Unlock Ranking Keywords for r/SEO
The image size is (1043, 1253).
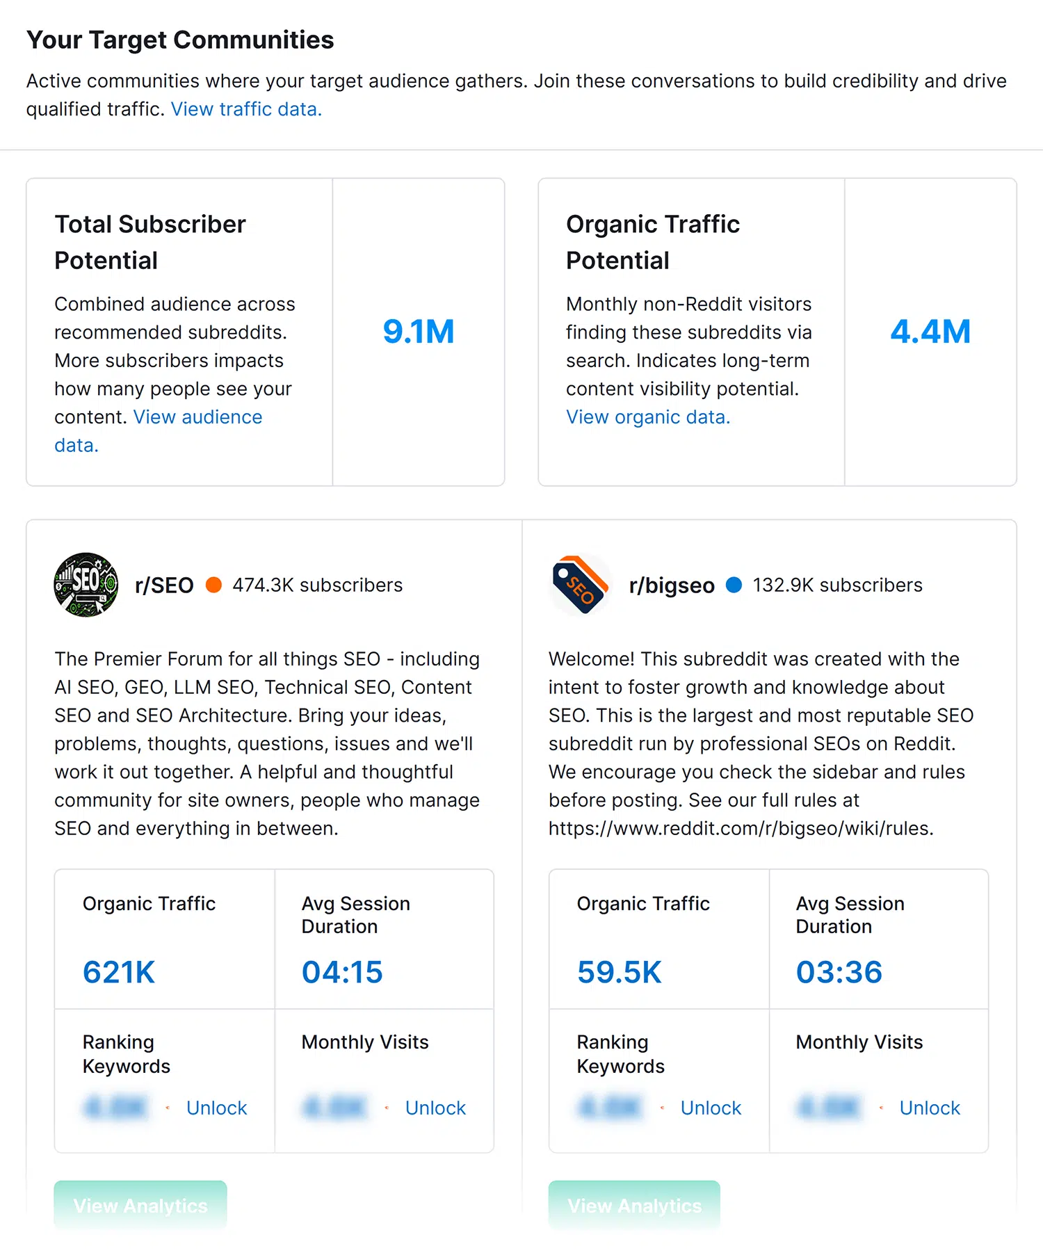coord(216,1108)
